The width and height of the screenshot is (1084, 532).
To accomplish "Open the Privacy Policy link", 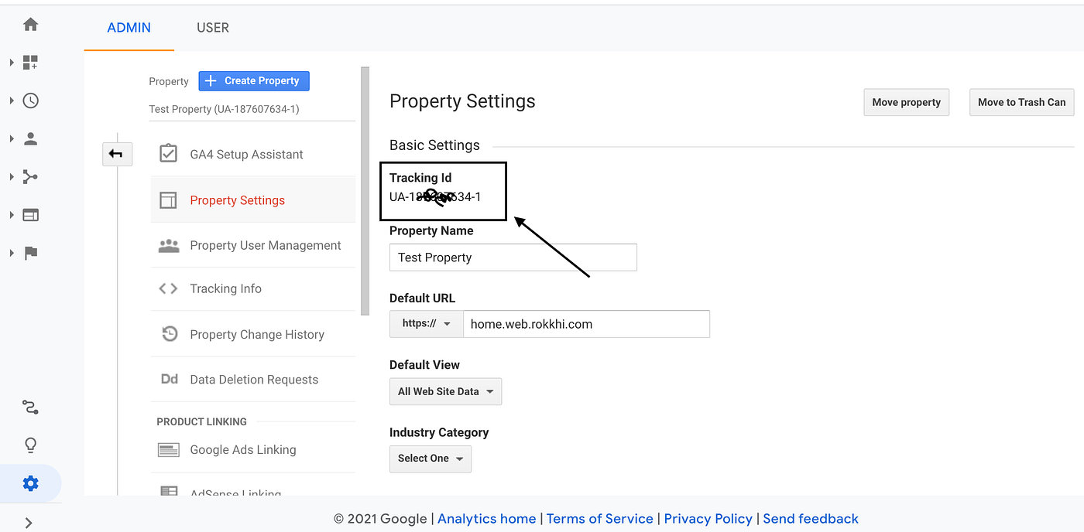I will pyautogui.click(x=708, y=519).
